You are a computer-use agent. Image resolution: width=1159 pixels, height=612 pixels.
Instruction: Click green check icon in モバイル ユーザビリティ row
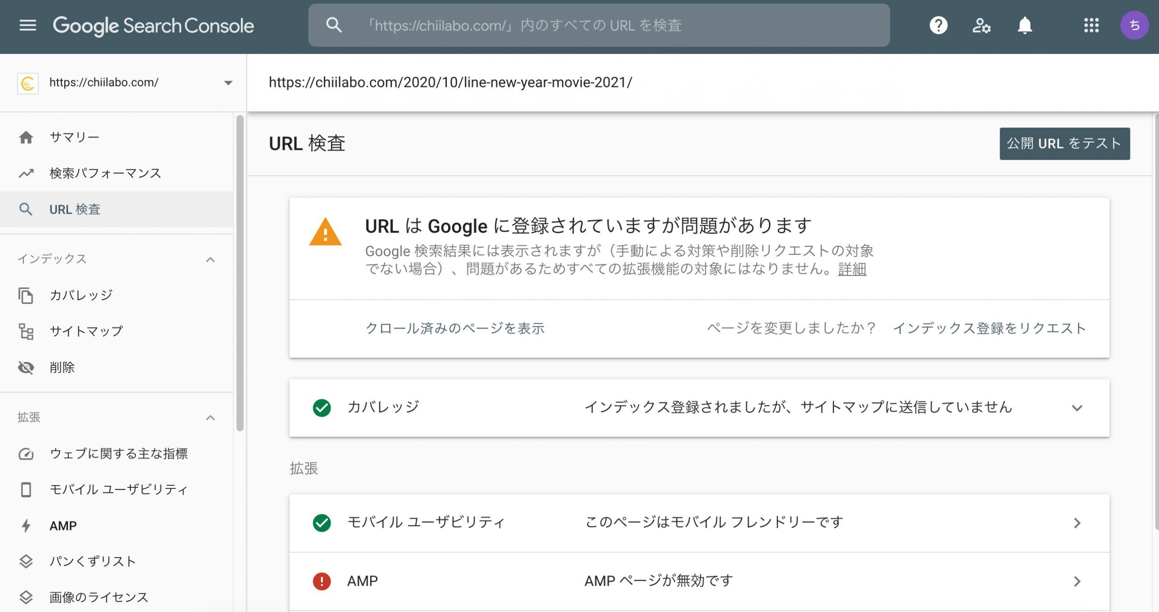click(x=322, y=523)
